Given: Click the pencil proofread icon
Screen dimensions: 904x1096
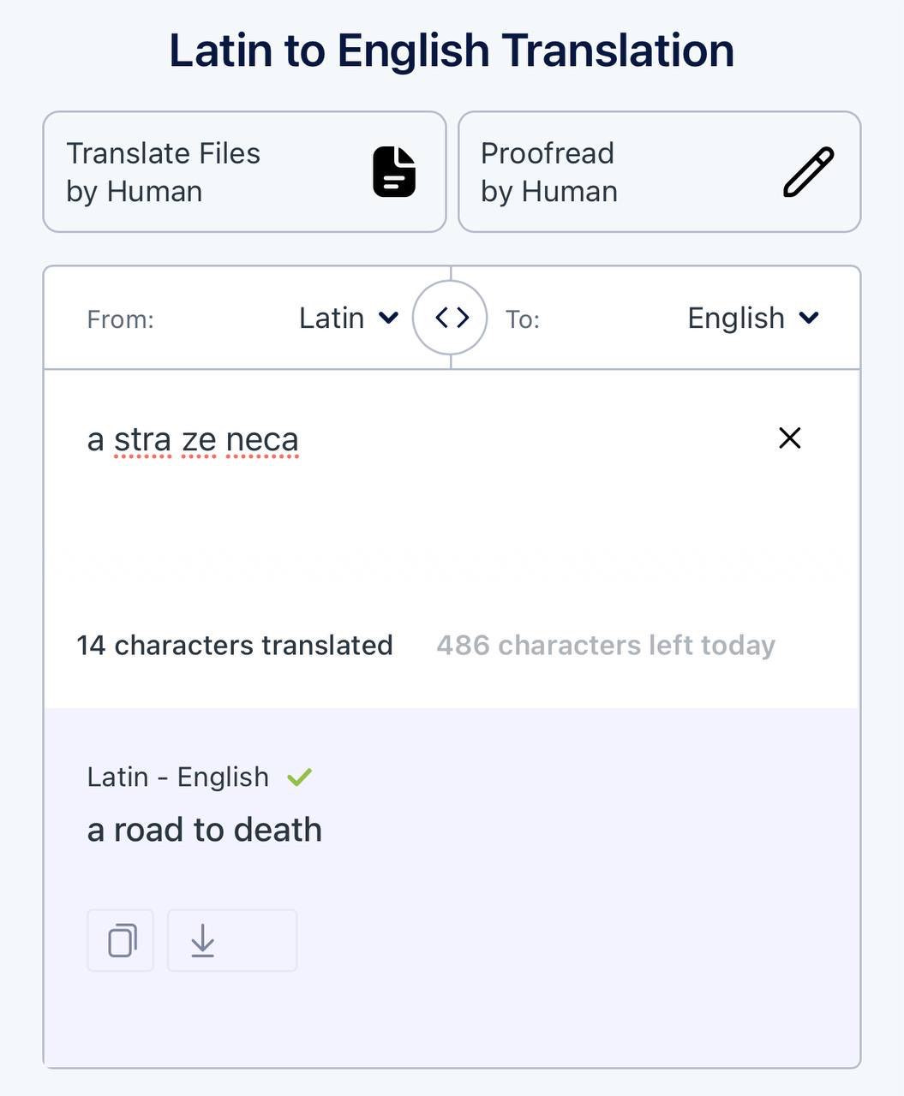Looking at the screenshot, I should click(x=808, y=172).
